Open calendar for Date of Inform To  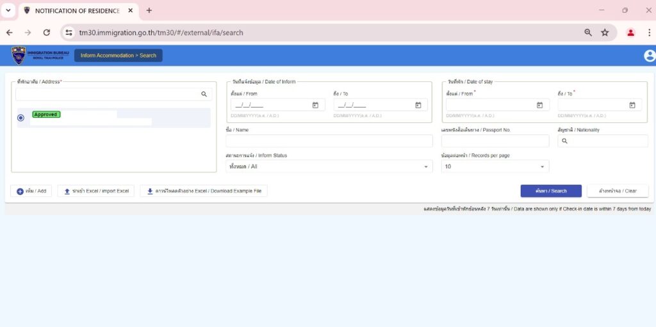click(x=418, y=105)
